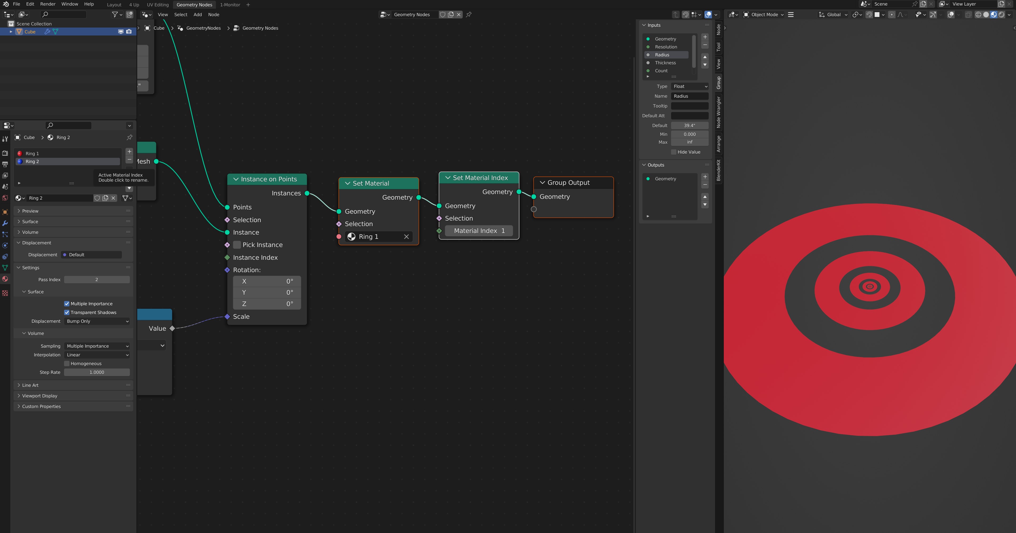Add new collection icon in outliner header
Screen dimensions: 1016x533
[x=129, y=15]
